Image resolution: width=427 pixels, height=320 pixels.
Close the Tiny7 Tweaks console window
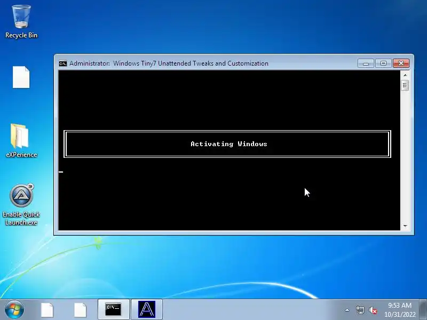(x=401, y=63)
